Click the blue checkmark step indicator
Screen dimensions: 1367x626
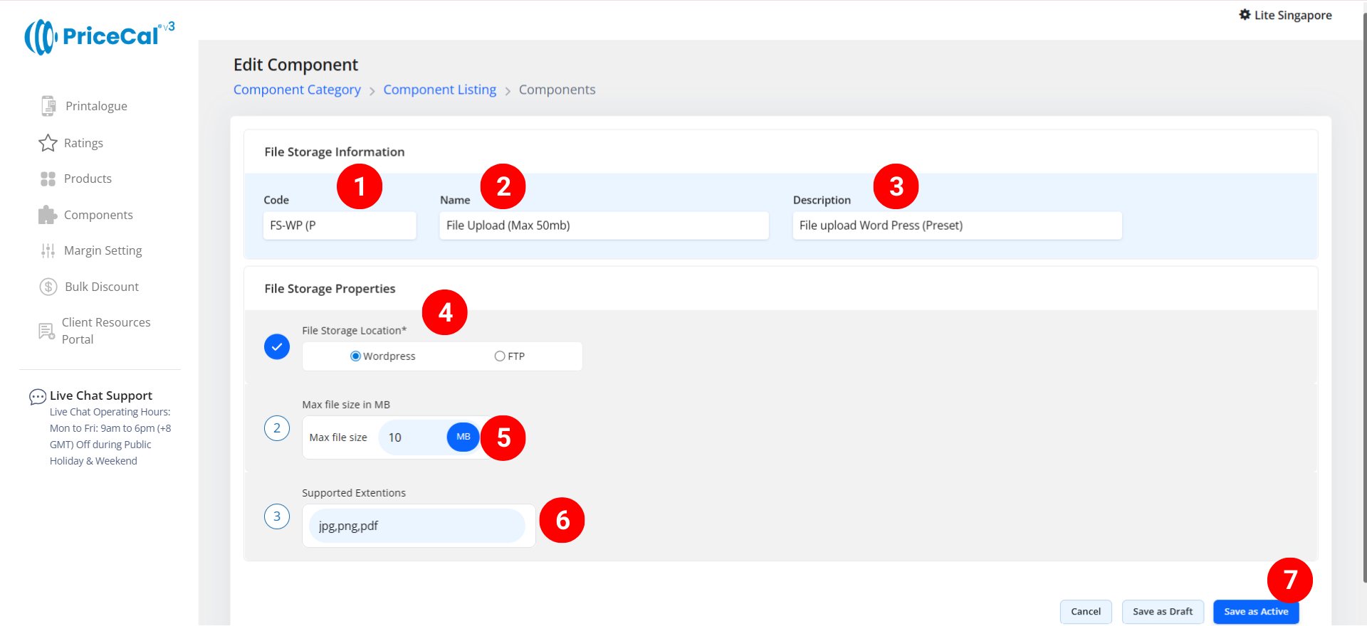point(277,347)
